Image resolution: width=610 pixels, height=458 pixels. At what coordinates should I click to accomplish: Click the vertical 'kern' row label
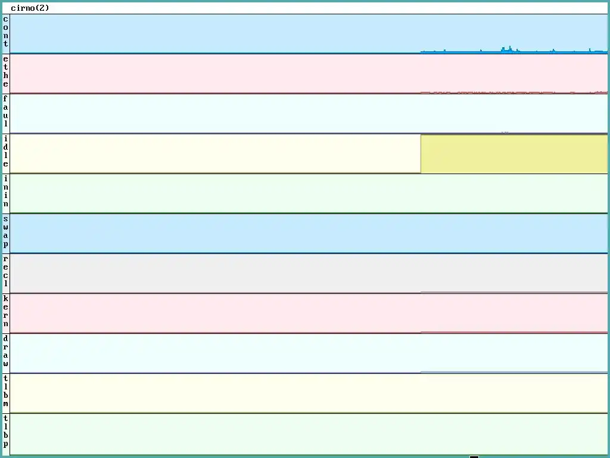tap(5, 311)
